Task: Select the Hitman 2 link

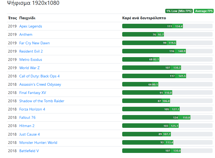Action: [27, 126]
